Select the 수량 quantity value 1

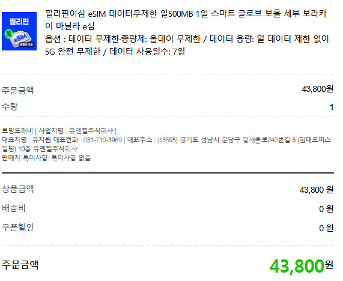click(x=332, y=107)
